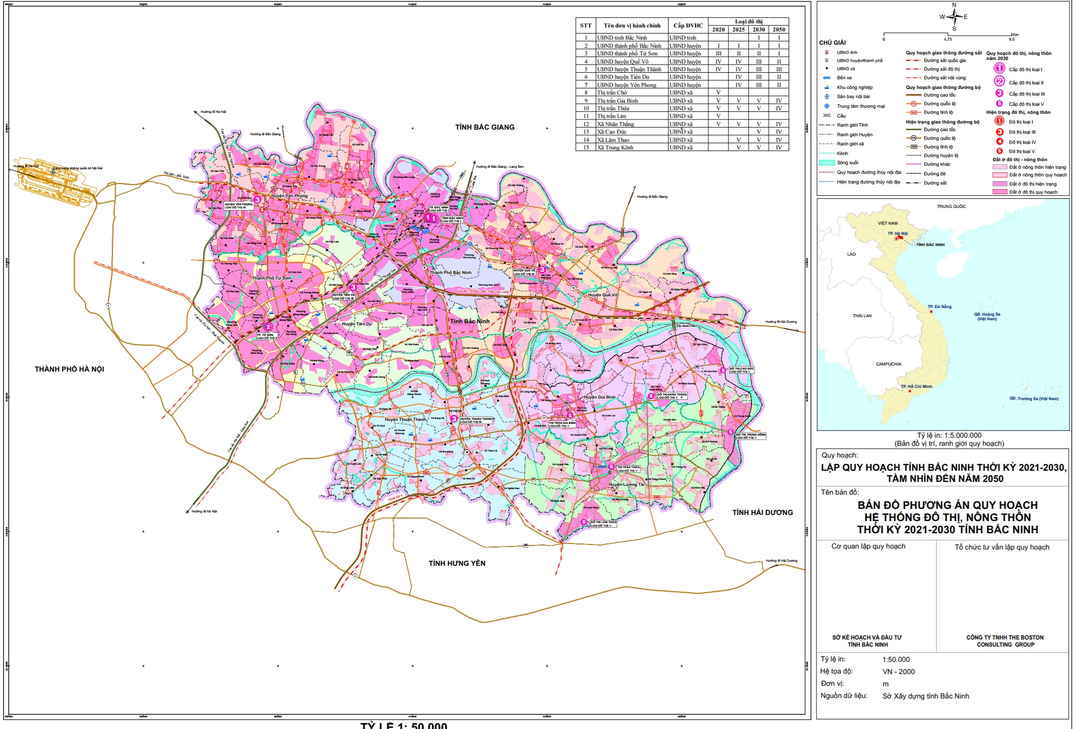Click the 2050 column header in the table
The height and width of the screenshot is (729, 1074).
[778, 29]
